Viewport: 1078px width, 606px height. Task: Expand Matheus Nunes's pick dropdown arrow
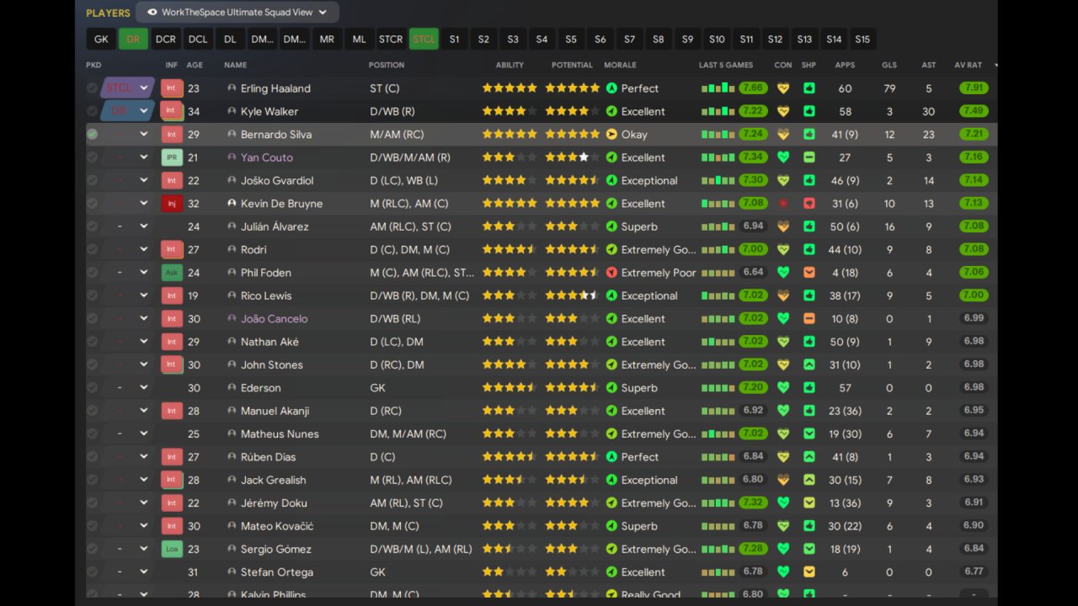coord(144,434)
